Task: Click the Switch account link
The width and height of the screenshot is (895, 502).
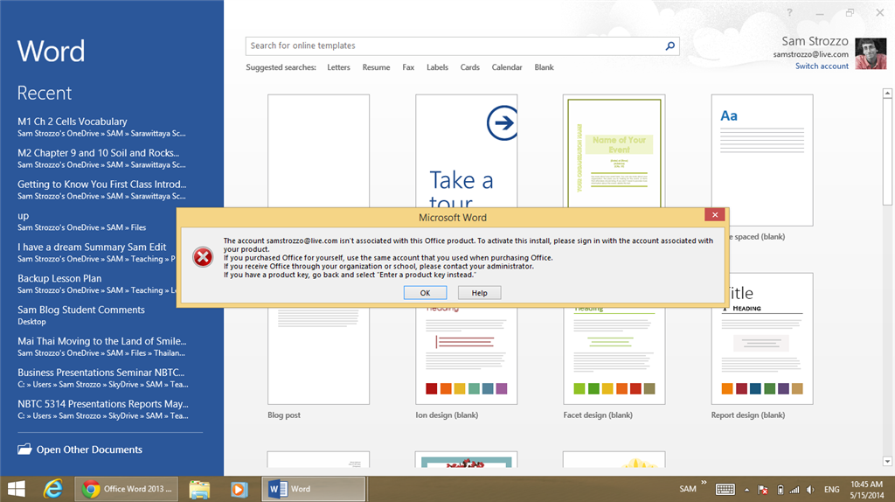Action: (822, 66)
